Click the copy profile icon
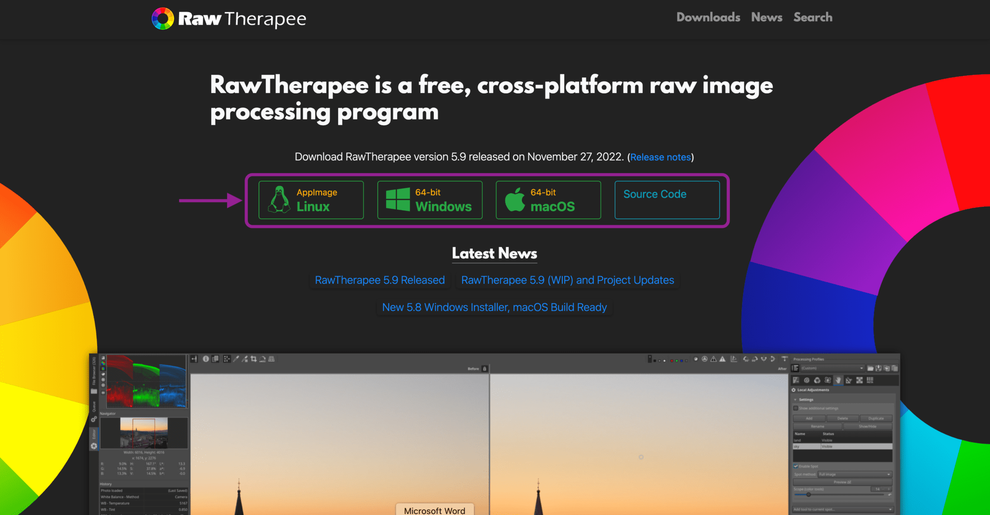 (887, 368)
